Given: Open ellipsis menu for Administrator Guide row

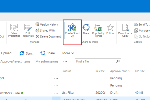Looking at the screenshot, I should click(56, 93).
